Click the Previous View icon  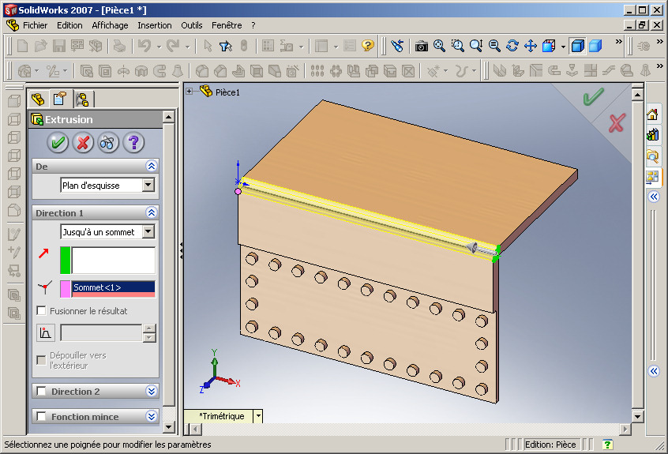pyautogui.click(x=397, y=46)
